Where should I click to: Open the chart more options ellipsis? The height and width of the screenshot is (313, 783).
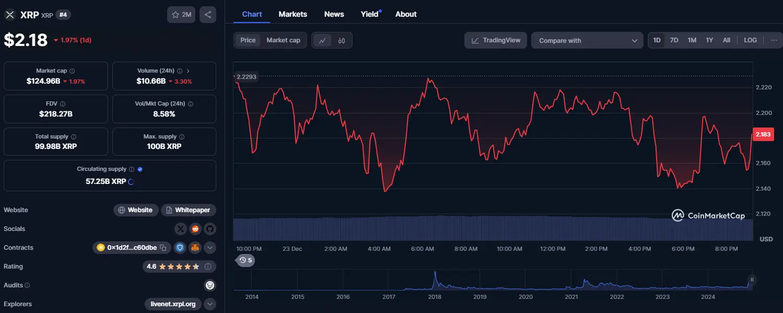point(774,40)
